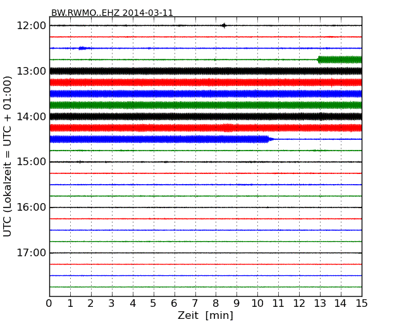Click the thick green 13:45 seismogram band
Image resolution: width=411 pixels, height=329 pixels.
(205, 105)
